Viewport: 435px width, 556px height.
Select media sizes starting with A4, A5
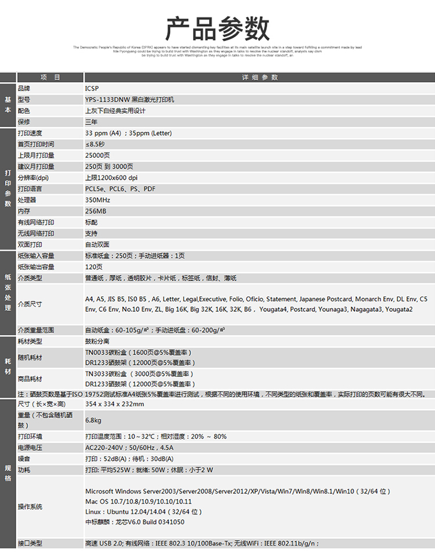(x=256, y=304)
